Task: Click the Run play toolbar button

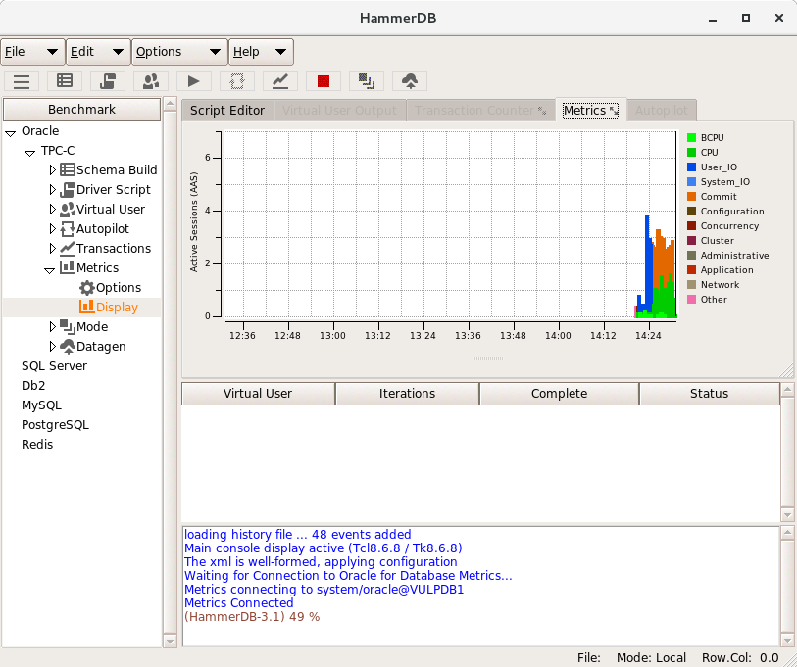Action: [x=194, y=81]
